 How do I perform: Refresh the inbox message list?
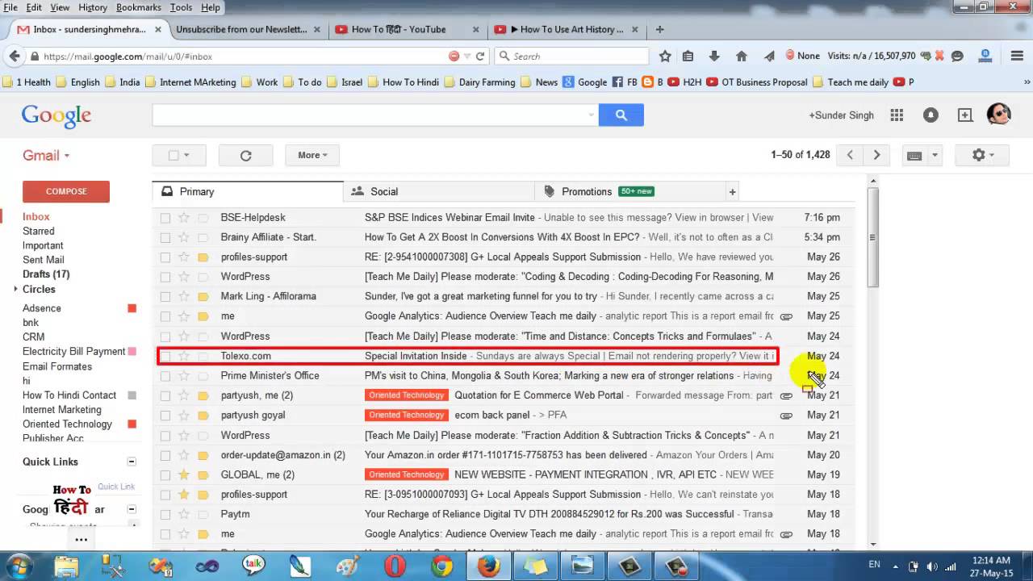point(246,155)
